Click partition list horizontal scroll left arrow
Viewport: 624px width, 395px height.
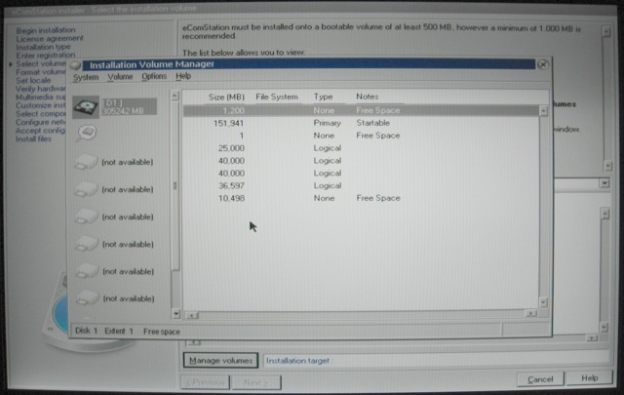(x=192, y=315)
